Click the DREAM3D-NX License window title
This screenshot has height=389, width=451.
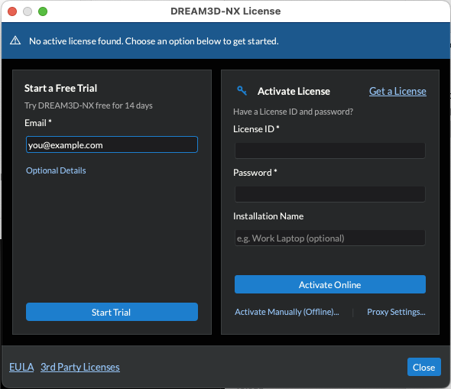coord(226,11)
